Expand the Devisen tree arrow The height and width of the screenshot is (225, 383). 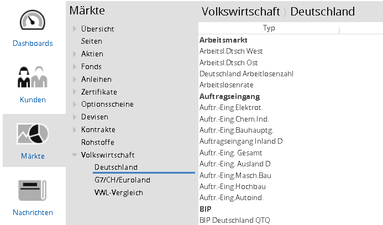[x=75, y=117]
